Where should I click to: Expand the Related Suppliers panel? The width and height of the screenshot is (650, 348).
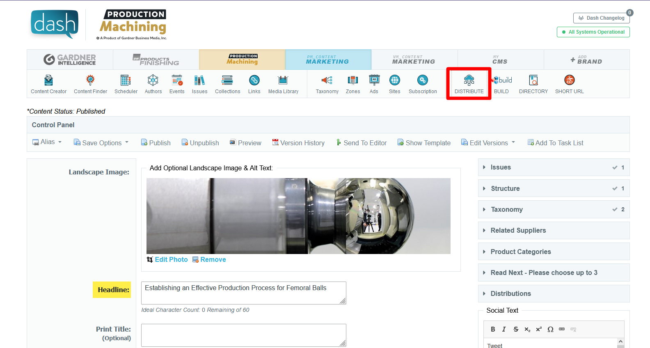pyautogui.click(x=518, y=231)
